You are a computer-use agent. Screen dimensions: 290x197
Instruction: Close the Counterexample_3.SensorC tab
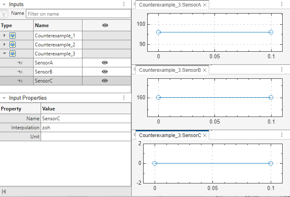[205, 135]
